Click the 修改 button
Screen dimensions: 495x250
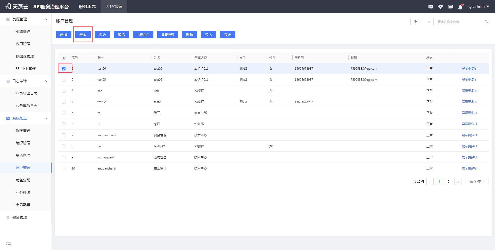(x=83, y=35)
